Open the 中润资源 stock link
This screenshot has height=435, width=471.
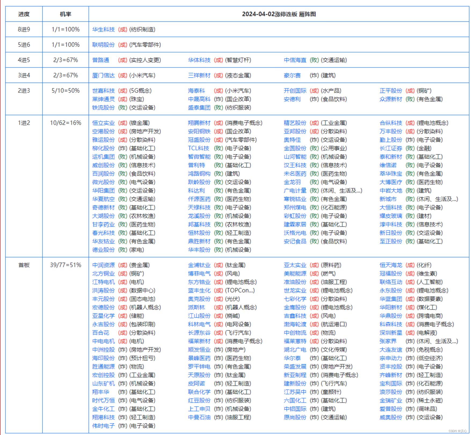103,265
